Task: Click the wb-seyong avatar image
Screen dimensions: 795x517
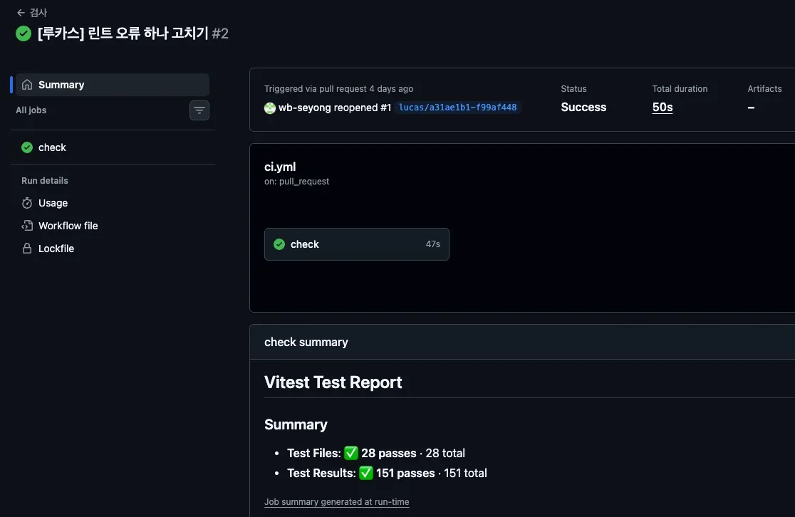Action: click(x=270, y=108)
